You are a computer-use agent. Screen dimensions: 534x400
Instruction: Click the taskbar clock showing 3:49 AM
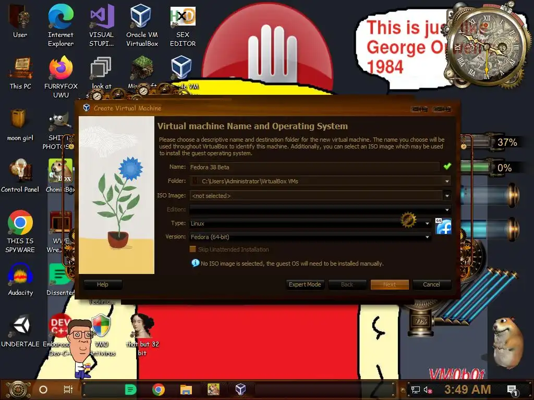point(467,390)
